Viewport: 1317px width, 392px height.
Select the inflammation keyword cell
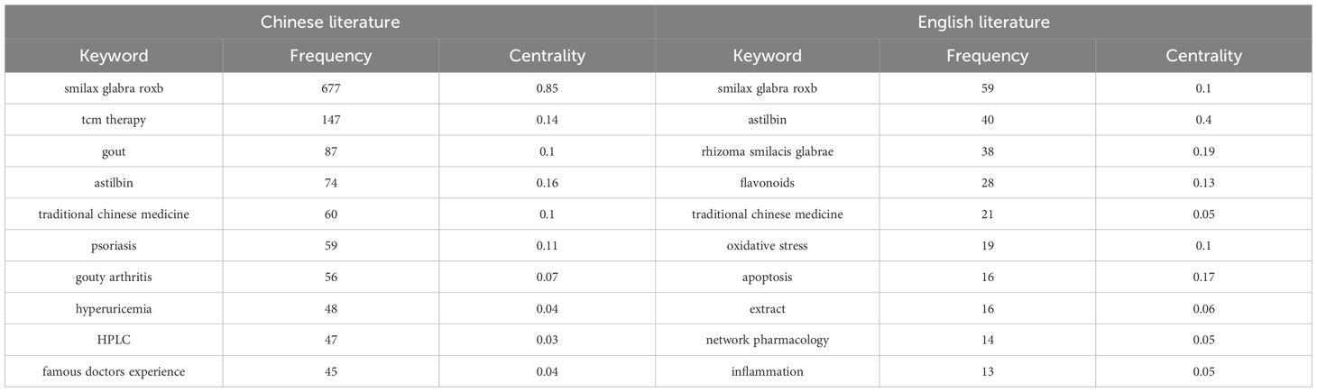(767, 371)
